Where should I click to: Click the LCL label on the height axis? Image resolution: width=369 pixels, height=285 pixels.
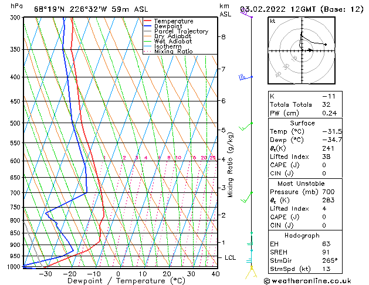pyautogui.click(x=230, y=257)
